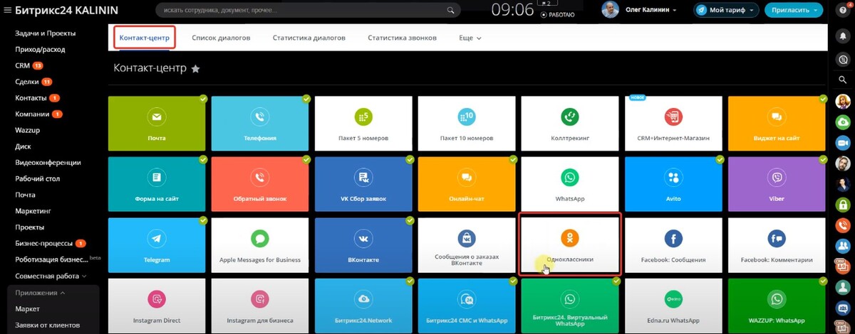Toggle the РАБОТАЮ work status
855x334 pixels.
[558, 14]
